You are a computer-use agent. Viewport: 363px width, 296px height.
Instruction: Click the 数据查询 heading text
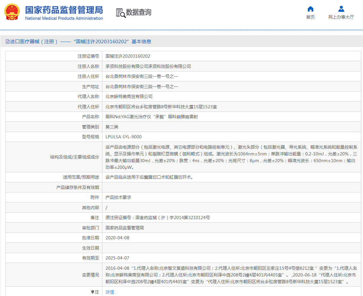[138, 12]
